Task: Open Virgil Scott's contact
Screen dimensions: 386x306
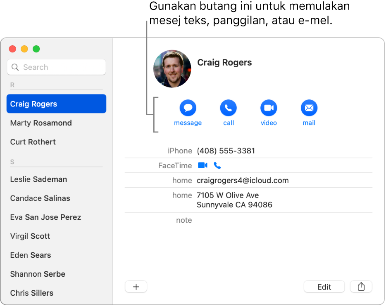Action: coord(56,236)
